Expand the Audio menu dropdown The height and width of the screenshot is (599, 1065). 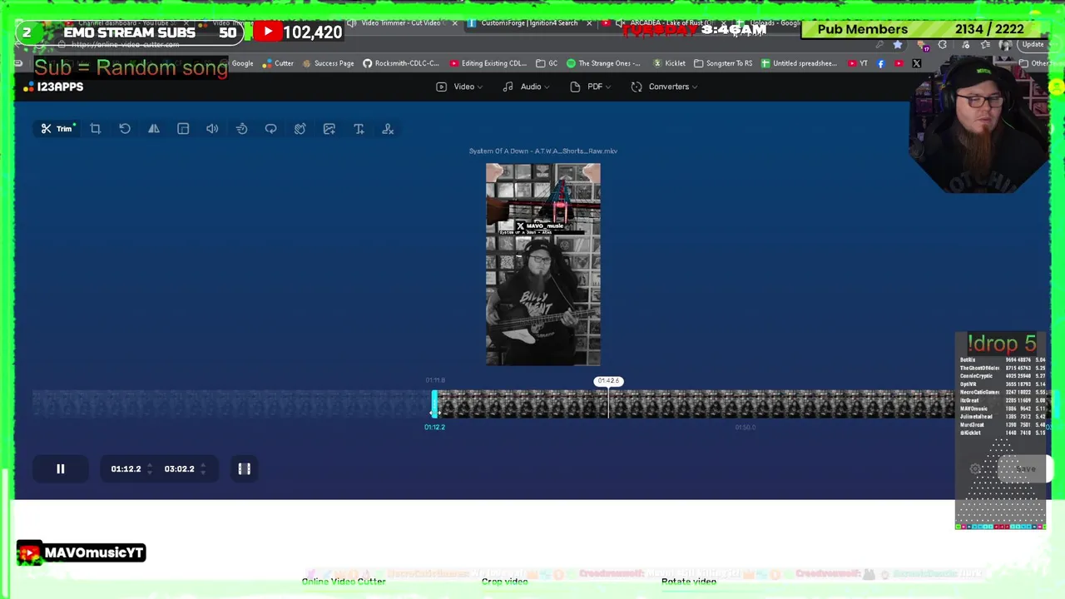[526, 87]
